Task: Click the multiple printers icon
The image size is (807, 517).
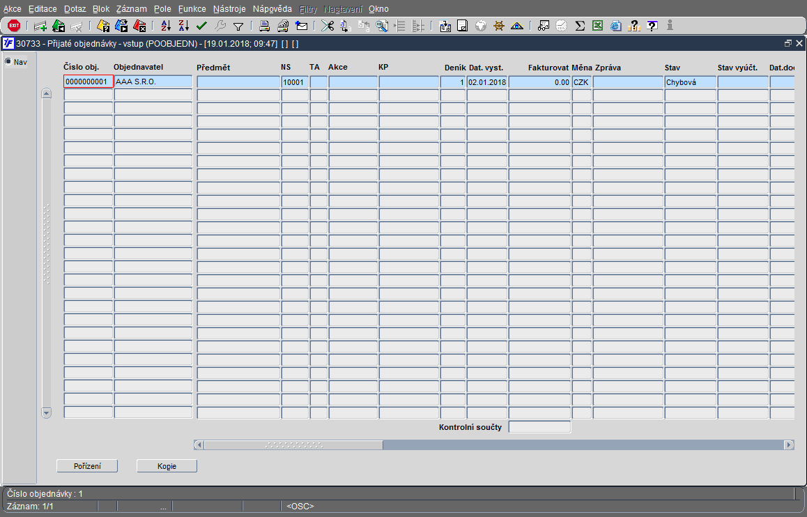Action: [x=283, y=26]
